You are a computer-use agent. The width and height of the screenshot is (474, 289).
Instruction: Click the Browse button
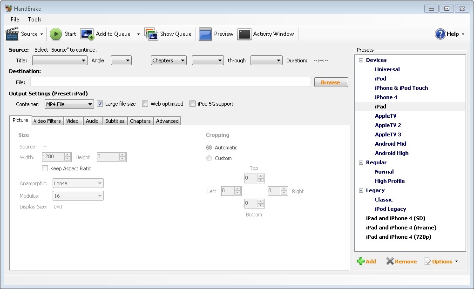tap(331, 82)
